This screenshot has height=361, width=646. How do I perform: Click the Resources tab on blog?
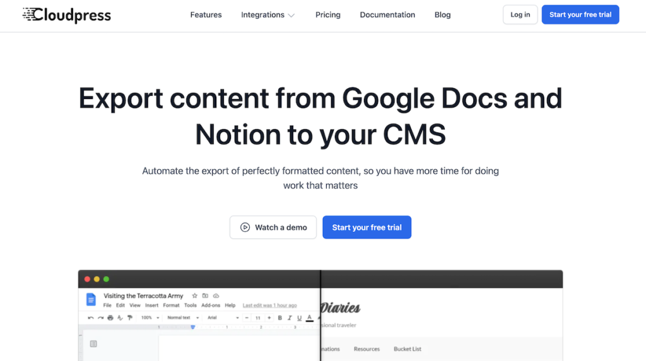point(367,348)
